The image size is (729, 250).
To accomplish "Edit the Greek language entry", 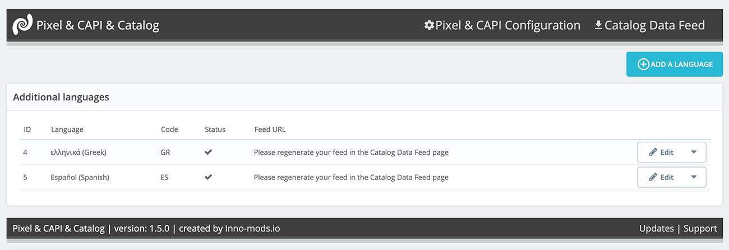I will pos(666,152).
